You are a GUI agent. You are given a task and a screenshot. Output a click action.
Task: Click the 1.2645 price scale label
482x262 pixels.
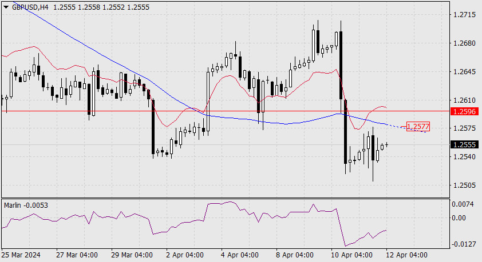tap(464, 72)
